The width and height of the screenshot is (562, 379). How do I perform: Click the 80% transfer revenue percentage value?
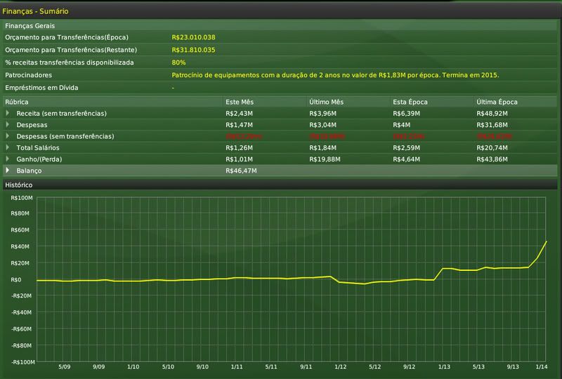[x=178, y=62]
